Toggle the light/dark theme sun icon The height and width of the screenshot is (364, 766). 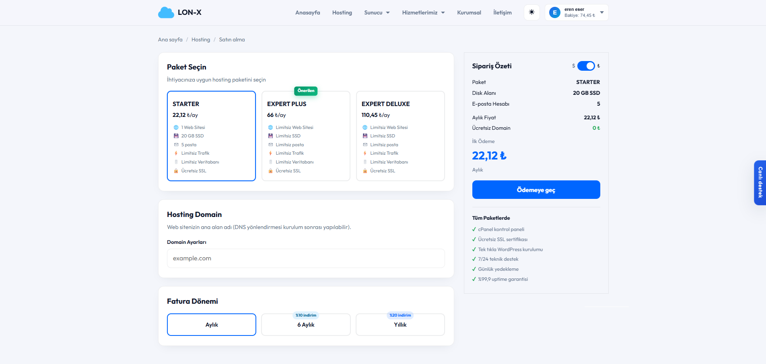[x=531, y=12]
